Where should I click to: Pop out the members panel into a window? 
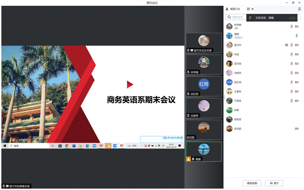pyautogui.click(x=249, y=9)
